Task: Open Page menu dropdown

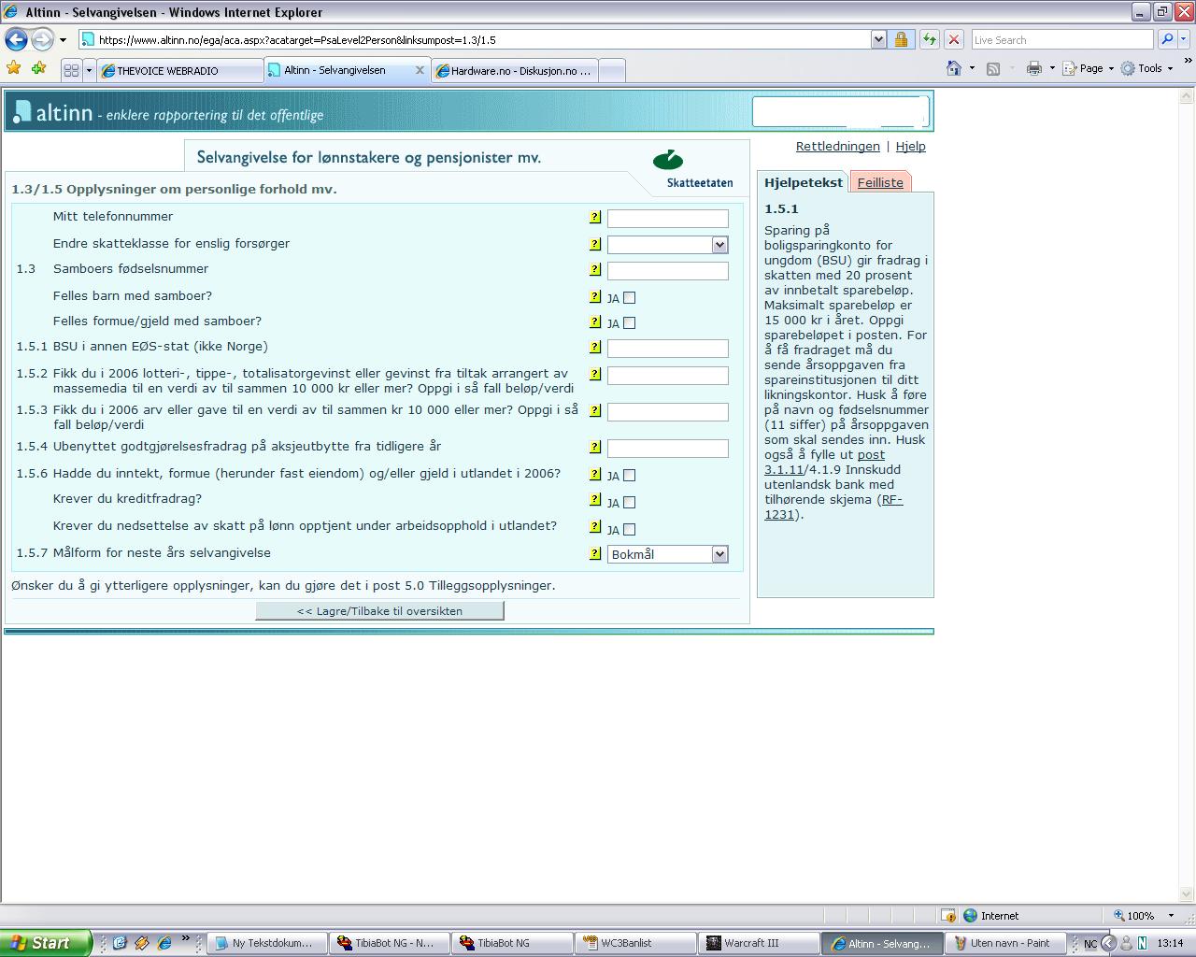Action: click(x=1089, y=68)
